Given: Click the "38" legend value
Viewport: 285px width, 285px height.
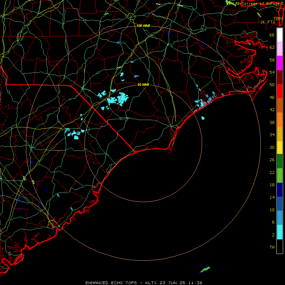Looking at the screenshot, I should 272,122.
